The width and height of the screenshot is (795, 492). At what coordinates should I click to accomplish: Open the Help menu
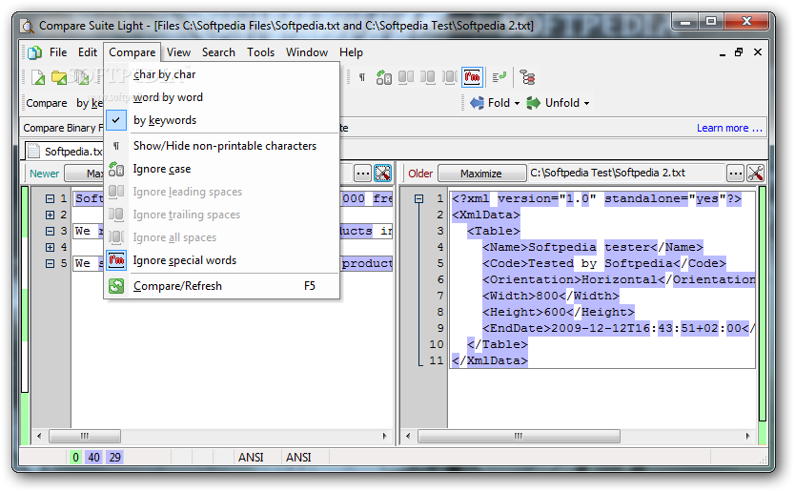click(351, 52)
